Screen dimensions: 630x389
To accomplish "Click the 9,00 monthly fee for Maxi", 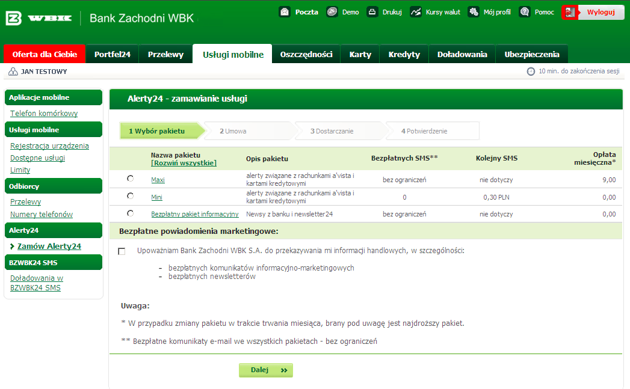I will pos(609,180).
